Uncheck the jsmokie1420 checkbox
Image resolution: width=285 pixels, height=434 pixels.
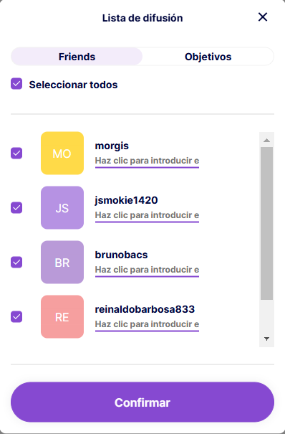click(x=16, y=207)
